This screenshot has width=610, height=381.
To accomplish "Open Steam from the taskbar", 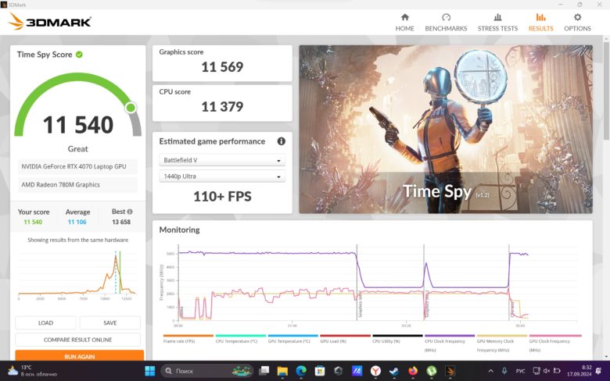I will [x=393, y=371].
